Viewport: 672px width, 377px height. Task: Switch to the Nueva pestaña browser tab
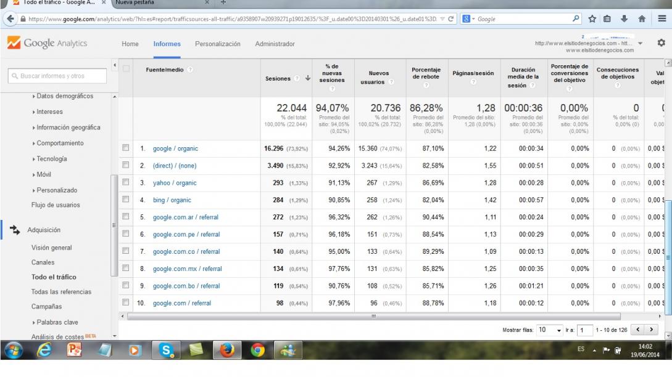pyautogui.click(x=162, y=3)
